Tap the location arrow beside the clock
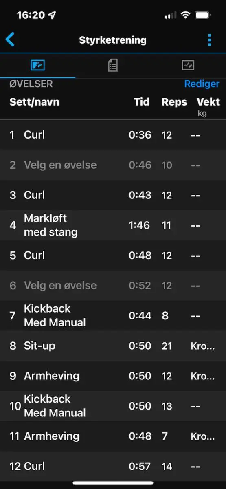 (x=52, y=15)
